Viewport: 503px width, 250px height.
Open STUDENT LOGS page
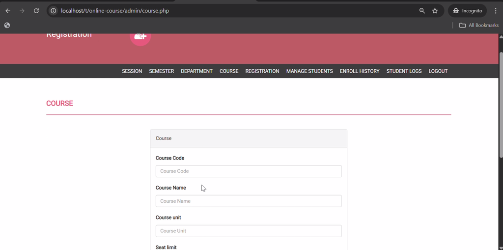[404, 71]
